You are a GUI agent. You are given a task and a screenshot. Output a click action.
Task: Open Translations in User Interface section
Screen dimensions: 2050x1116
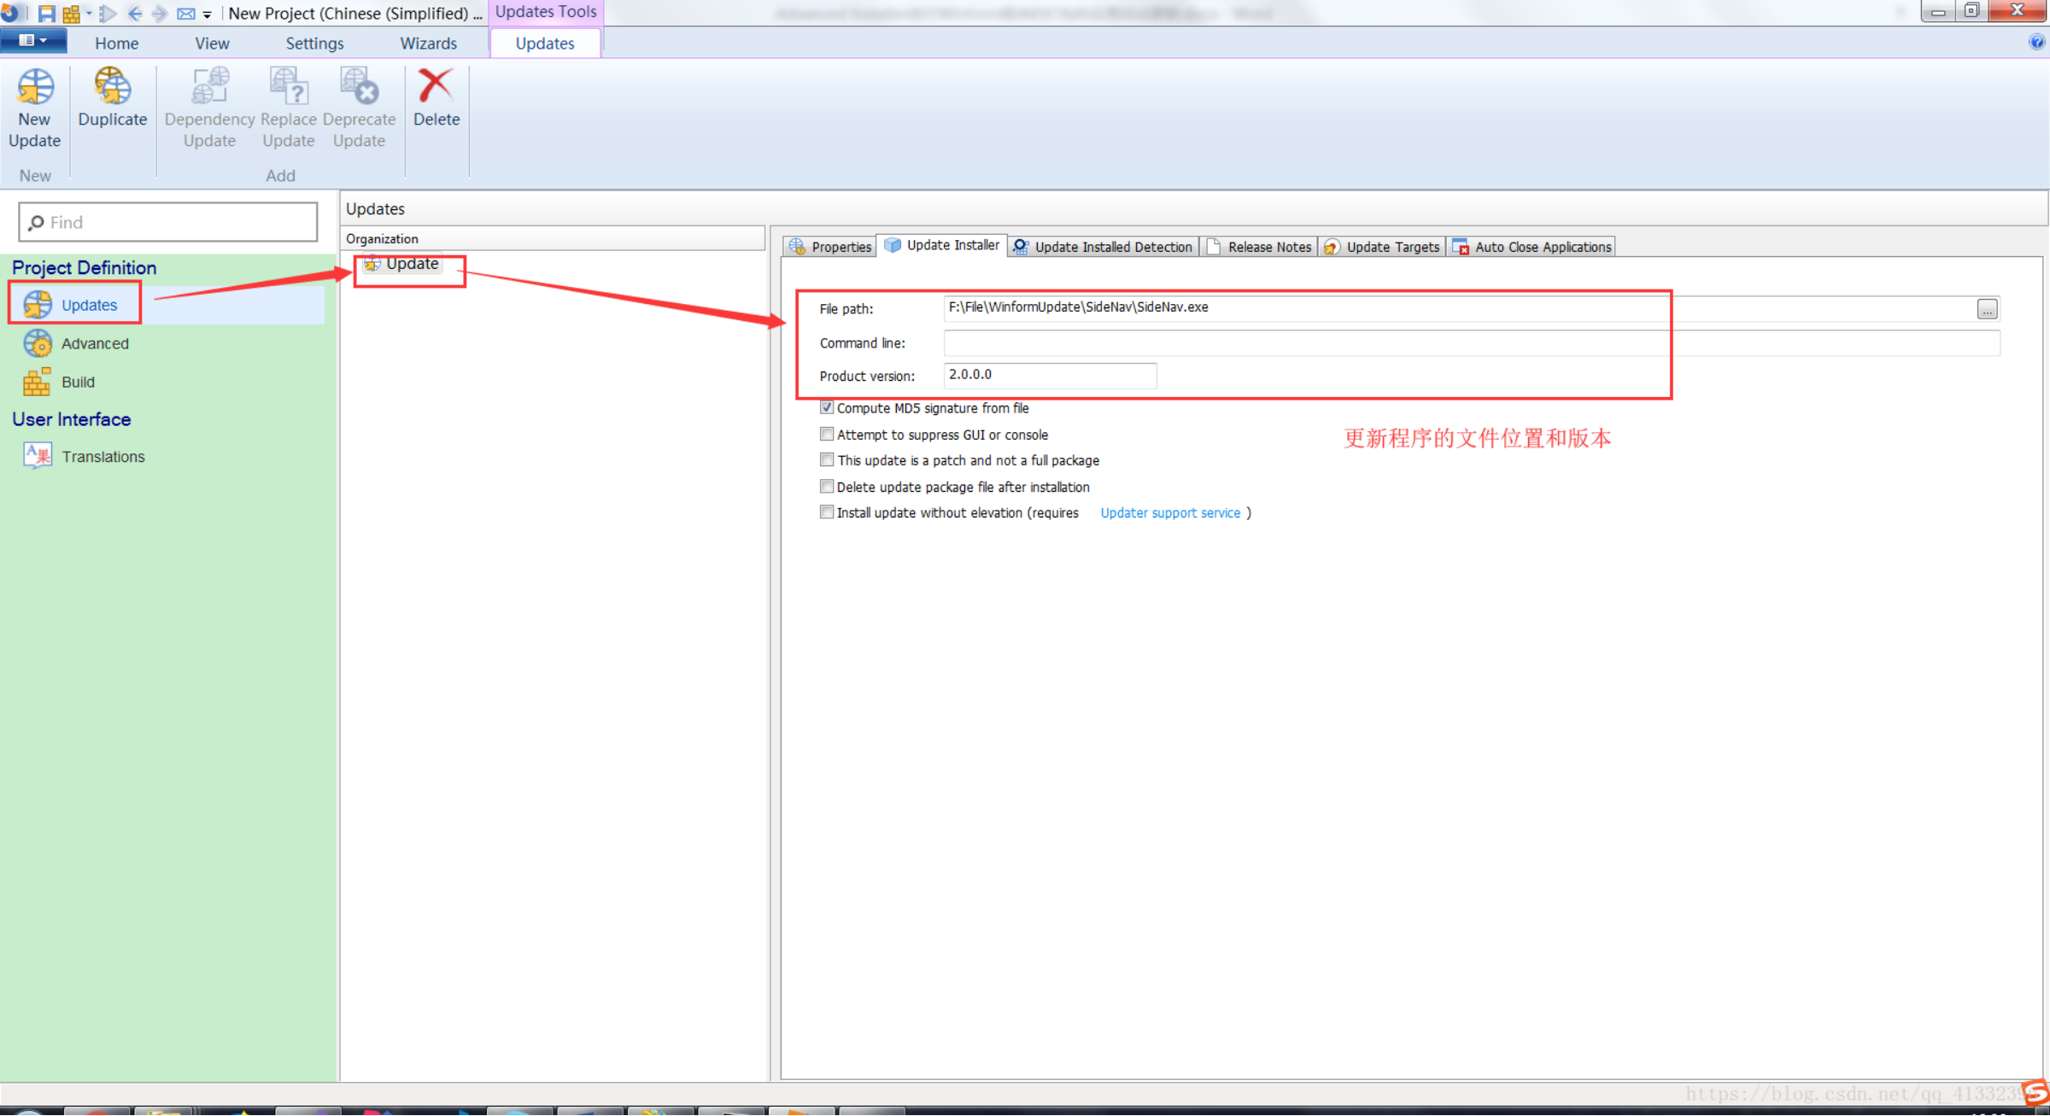pyautogui.click(x=102, y=456)
